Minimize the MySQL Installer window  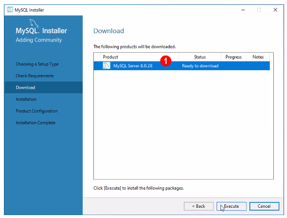click(243, 10)
